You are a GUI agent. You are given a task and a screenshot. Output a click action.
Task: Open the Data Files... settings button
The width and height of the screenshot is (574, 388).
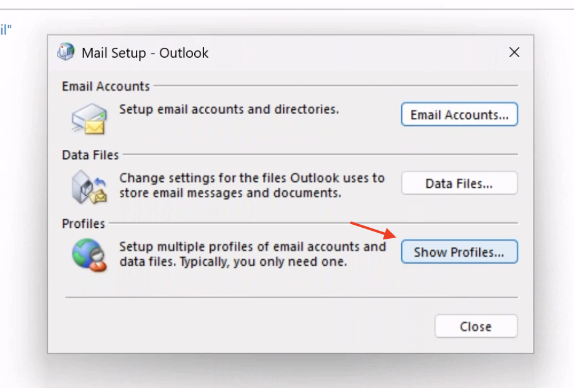[460, 183]
